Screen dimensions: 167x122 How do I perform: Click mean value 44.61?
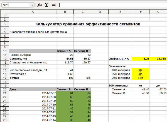tap(70, 59)
